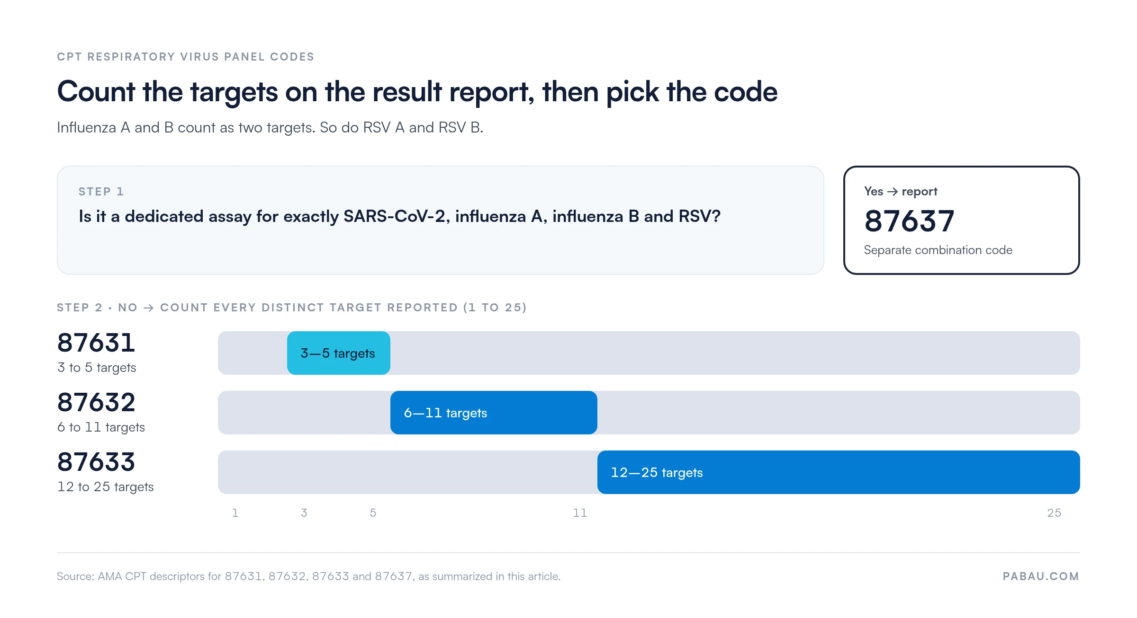Click the 6—11 targets blue bar
The height and width of the screenshot is (618, 1137).
[494, 413]
